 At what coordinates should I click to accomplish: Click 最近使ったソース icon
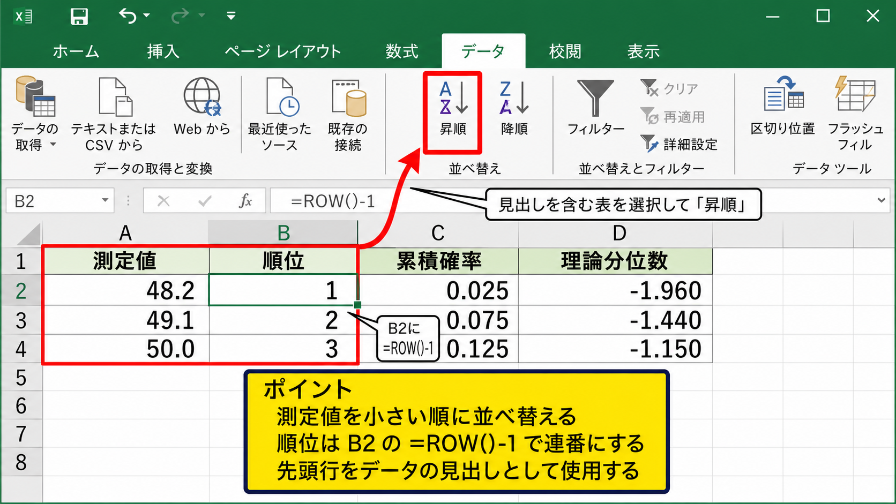click(x=282, y=96)
